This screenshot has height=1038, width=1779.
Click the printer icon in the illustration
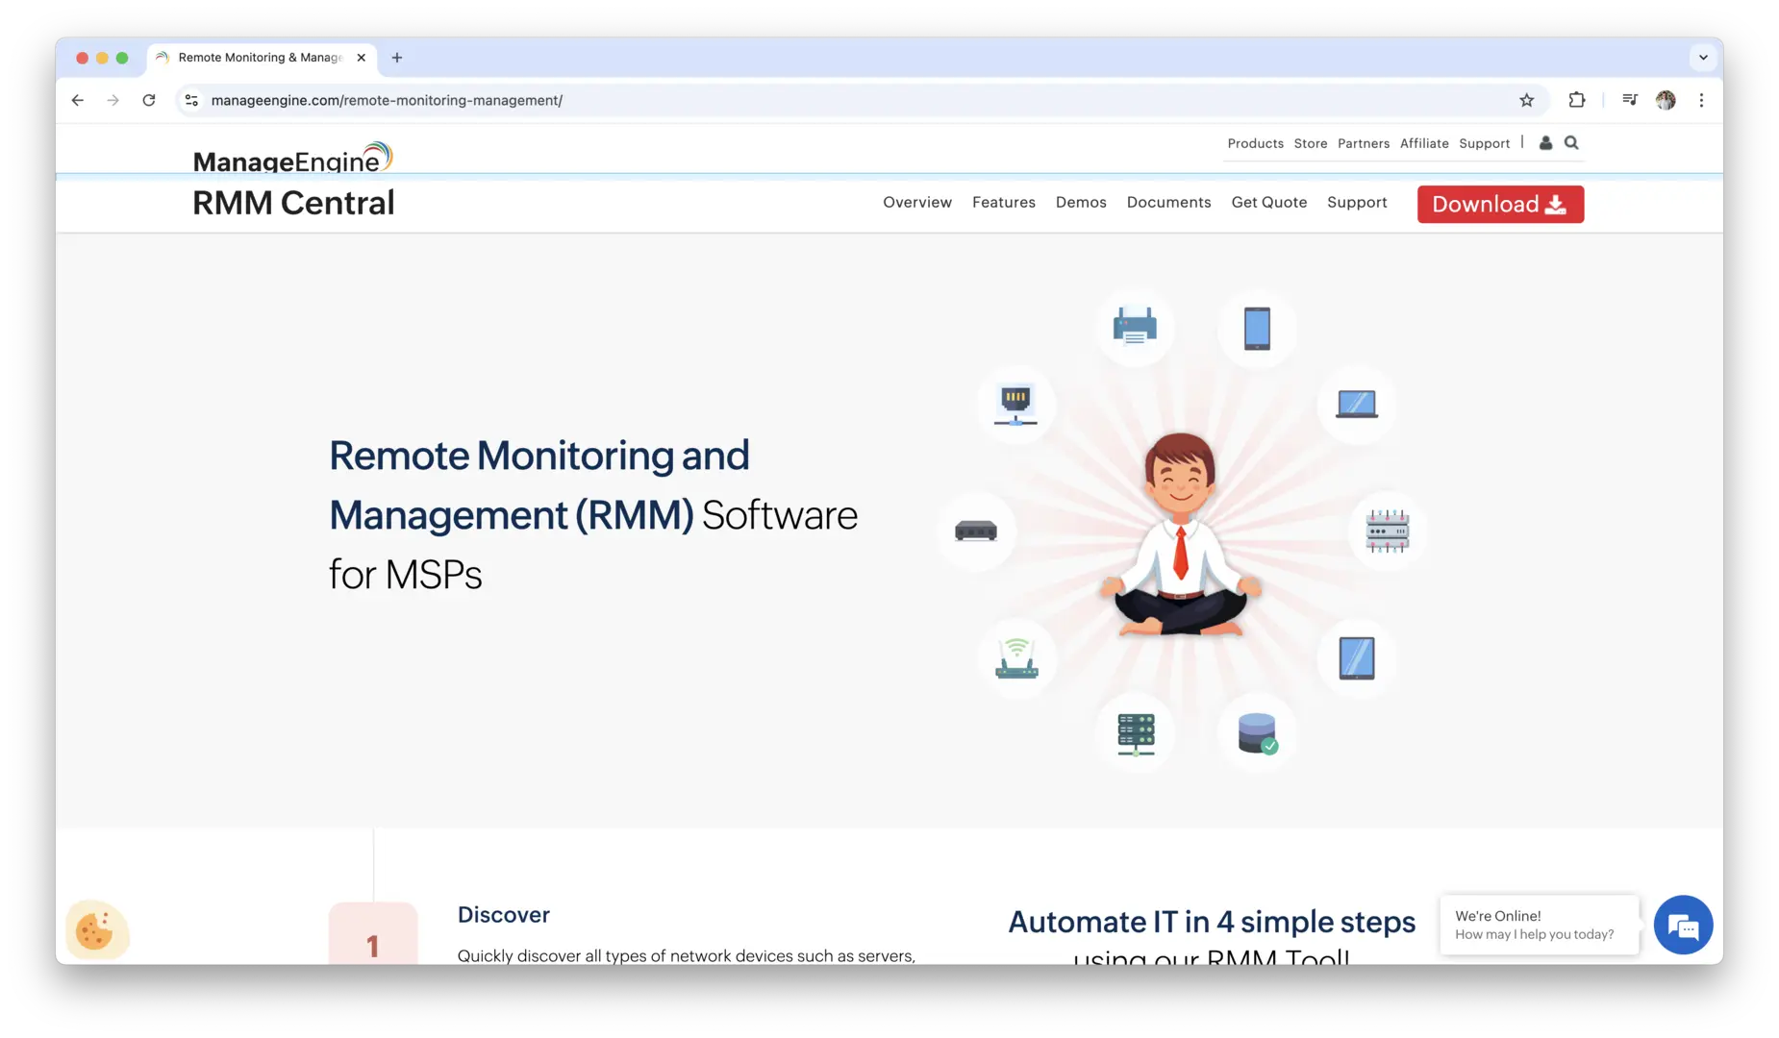pos(1135,327)
